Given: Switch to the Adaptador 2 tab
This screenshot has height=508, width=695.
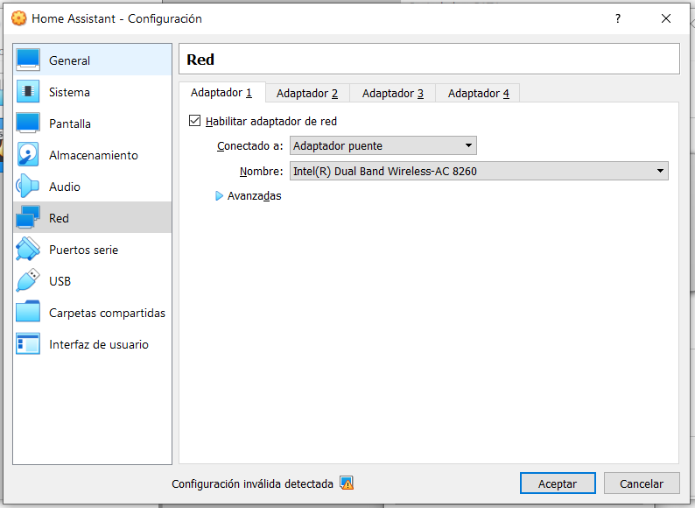Looking at the screenshot, I should (306, 93).
